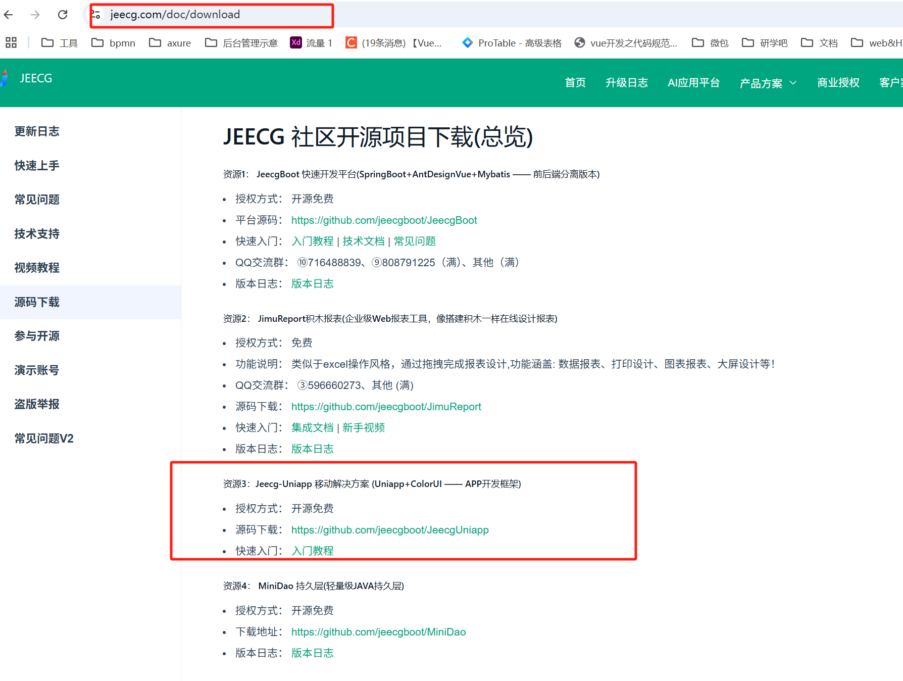This screenshot has height=681, width=903.
Task: Open 商业授权 in the top navigation
Action: (x=838, y=82)
